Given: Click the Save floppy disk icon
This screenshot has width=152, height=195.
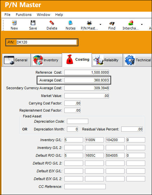Looking at the screenshot, I should coord(33,23).
